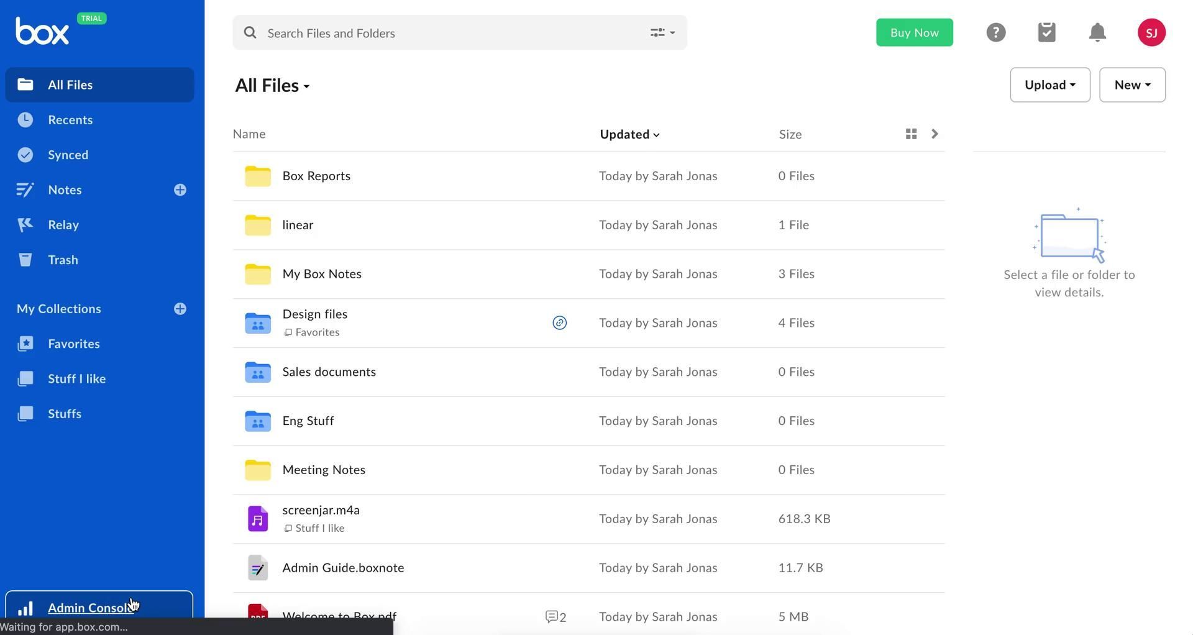Open search filter options dropdown
This screenshot has height=635, width=1193.
click(x=662, y=33)
